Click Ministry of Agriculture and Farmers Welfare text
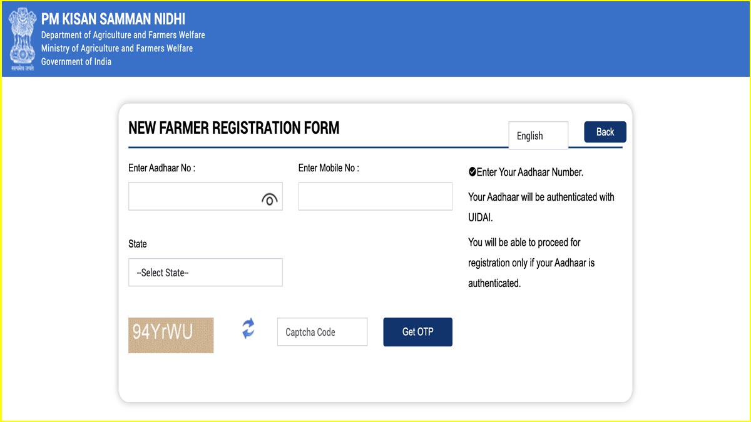This screenshot has width=751, height=422. [x=117, y=48]
